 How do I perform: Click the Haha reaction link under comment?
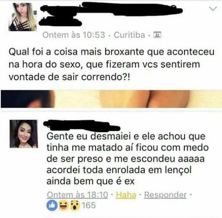(126, 195)
